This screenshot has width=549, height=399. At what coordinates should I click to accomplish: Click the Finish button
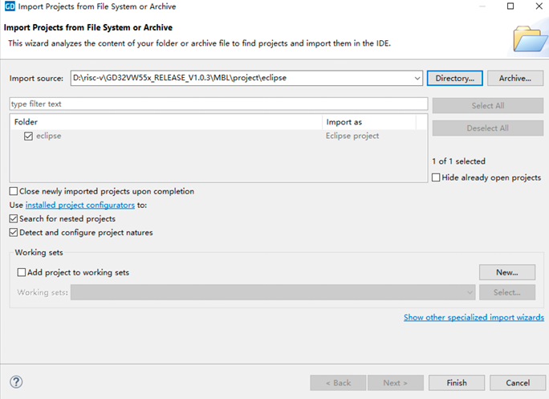pos(457,382)
